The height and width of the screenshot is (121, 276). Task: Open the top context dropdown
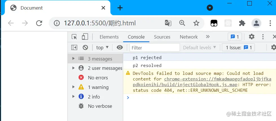[x=102, y=48]
